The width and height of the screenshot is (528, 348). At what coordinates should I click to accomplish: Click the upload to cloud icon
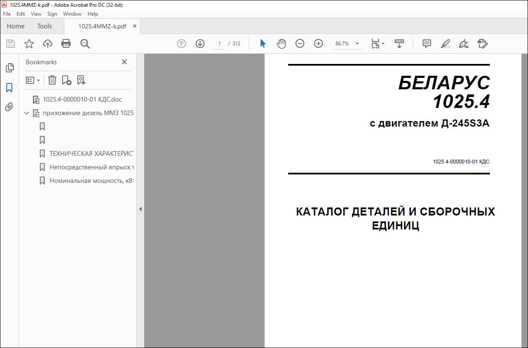(x=48, y=44)
